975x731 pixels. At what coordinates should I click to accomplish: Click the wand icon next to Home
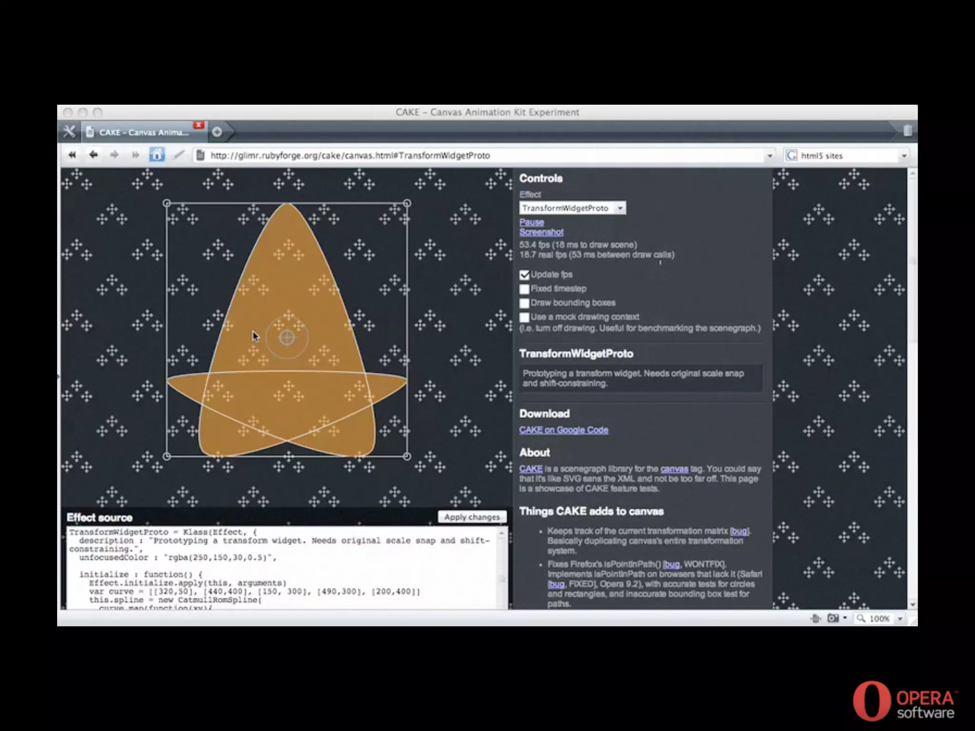(179, 155)
